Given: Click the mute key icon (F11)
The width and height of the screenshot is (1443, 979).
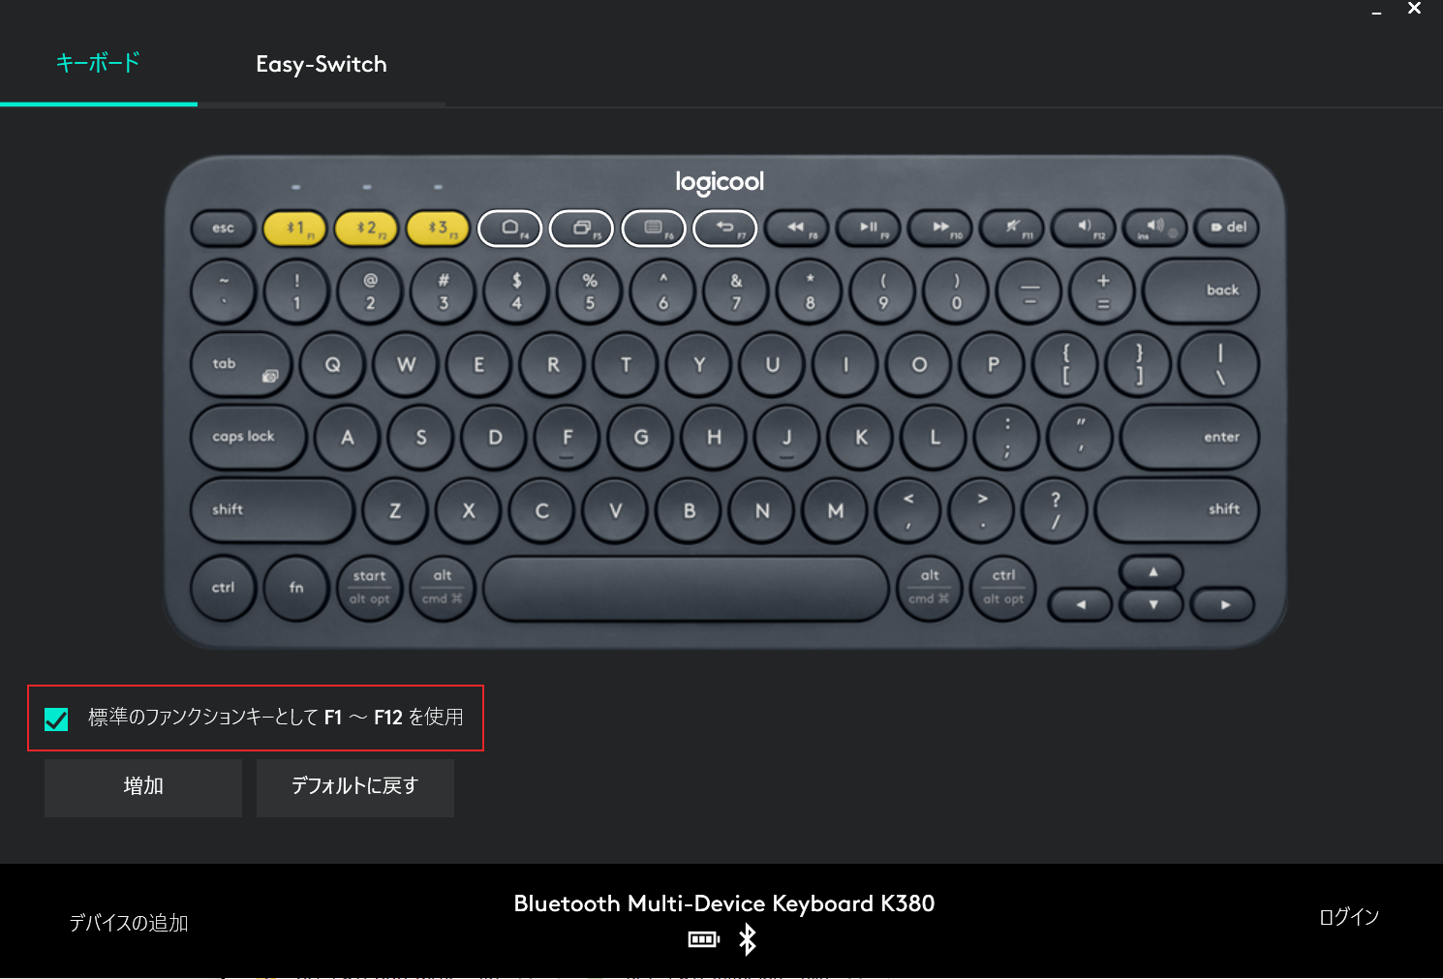Looking at the screenshot, I should pyautogui.click(x=1012, y=229).
